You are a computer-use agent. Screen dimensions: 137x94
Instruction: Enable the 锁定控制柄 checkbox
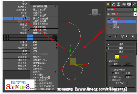(112, 70)
